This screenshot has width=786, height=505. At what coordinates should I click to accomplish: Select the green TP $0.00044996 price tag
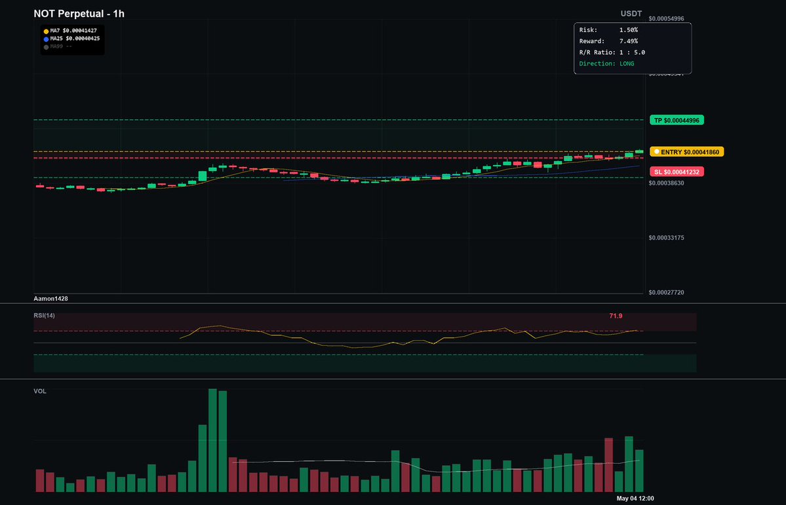tap(677, 121)
